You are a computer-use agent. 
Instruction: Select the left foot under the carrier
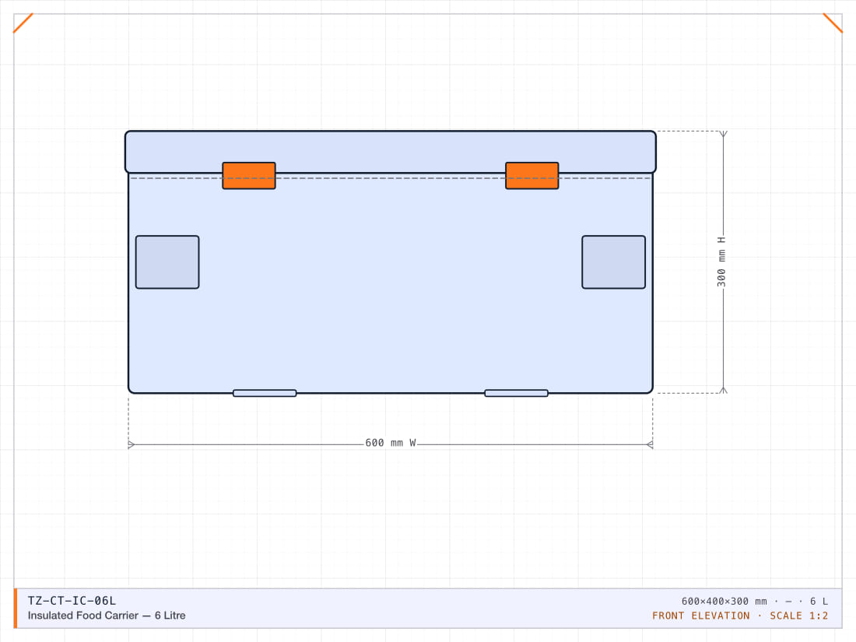tap(265, 393)
